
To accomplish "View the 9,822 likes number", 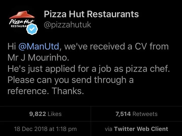I will [x=38, y=114].
